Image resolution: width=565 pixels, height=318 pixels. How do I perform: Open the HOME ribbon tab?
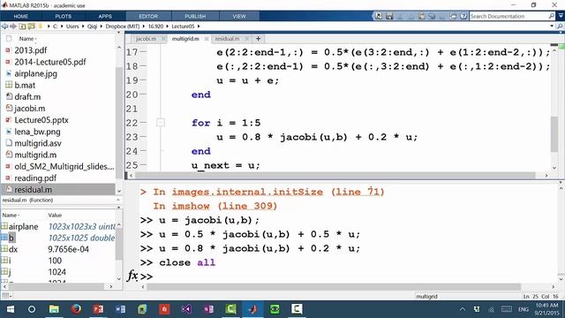(21, 16)
